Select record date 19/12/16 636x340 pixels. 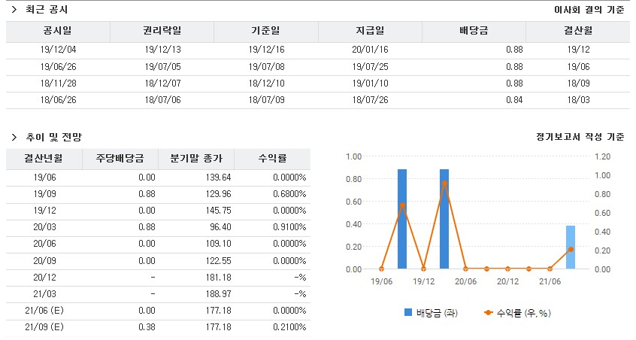pyautogui.click(x=266, y=50)
